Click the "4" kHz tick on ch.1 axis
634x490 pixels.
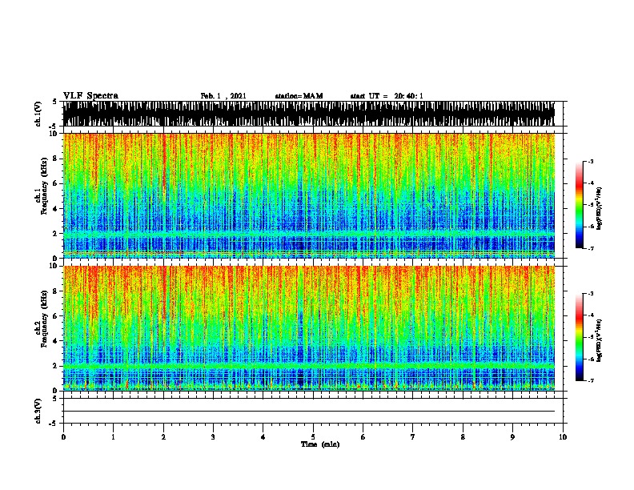pos(55,209)
